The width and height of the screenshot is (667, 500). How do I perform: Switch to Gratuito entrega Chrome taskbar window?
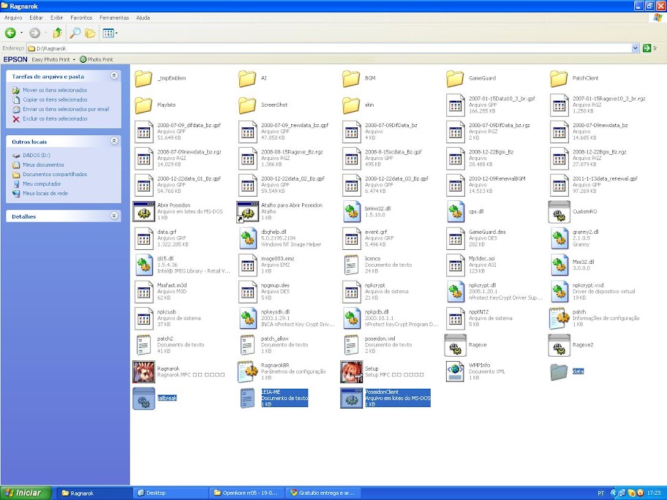pos(323,493)
